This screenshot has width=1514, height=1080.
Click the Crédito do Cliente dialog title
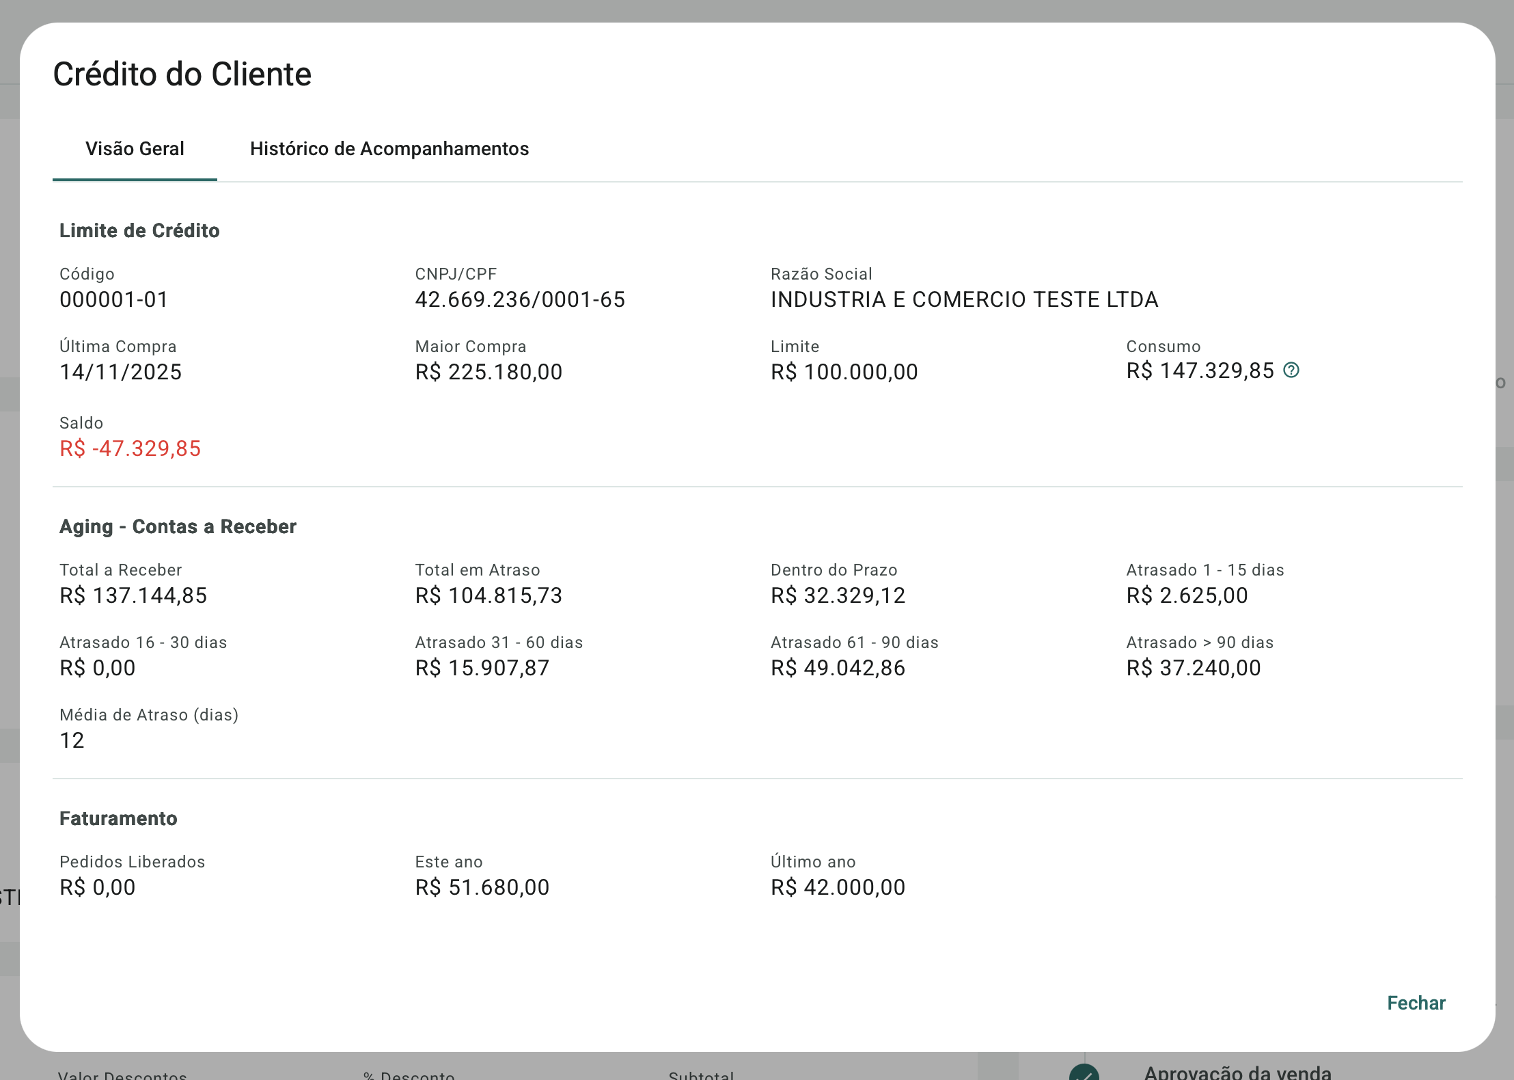click(182, 74)
